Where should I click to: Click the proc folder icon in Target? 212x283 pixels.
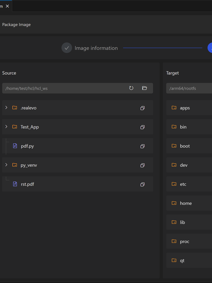[174, 241]
